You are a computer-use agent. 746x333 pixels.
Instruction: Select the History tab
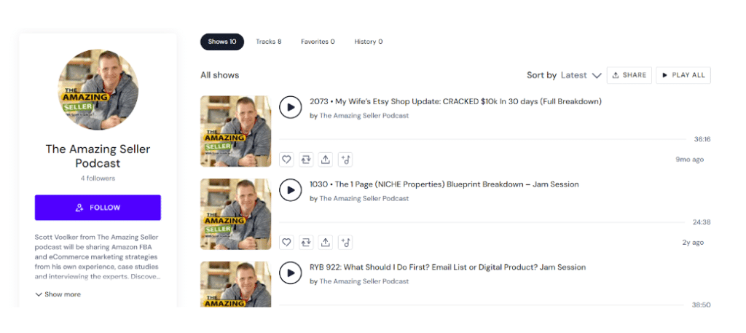(368, 42)
